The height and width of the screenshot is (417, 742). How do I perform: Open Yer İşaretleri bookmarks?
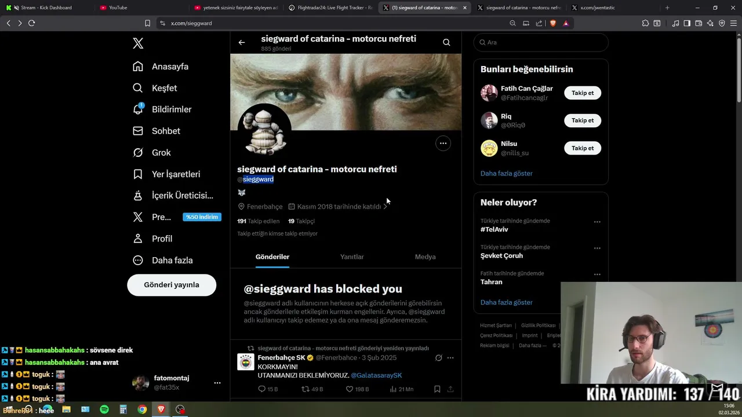[166, 174]
